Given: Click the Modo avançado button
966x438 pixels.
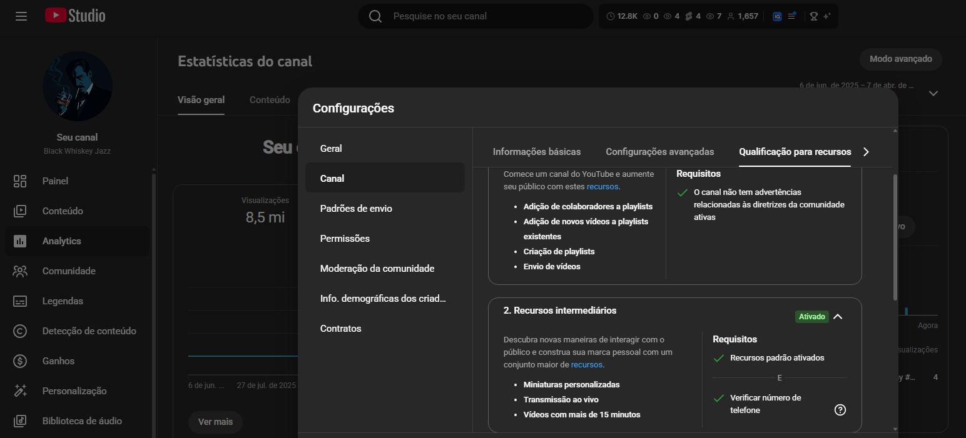Looking at the screenshot, I should pos(900,59).
